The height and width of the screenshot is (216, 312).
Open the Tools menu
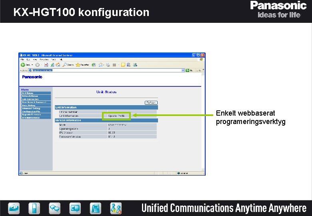click(x=54, y=60)
